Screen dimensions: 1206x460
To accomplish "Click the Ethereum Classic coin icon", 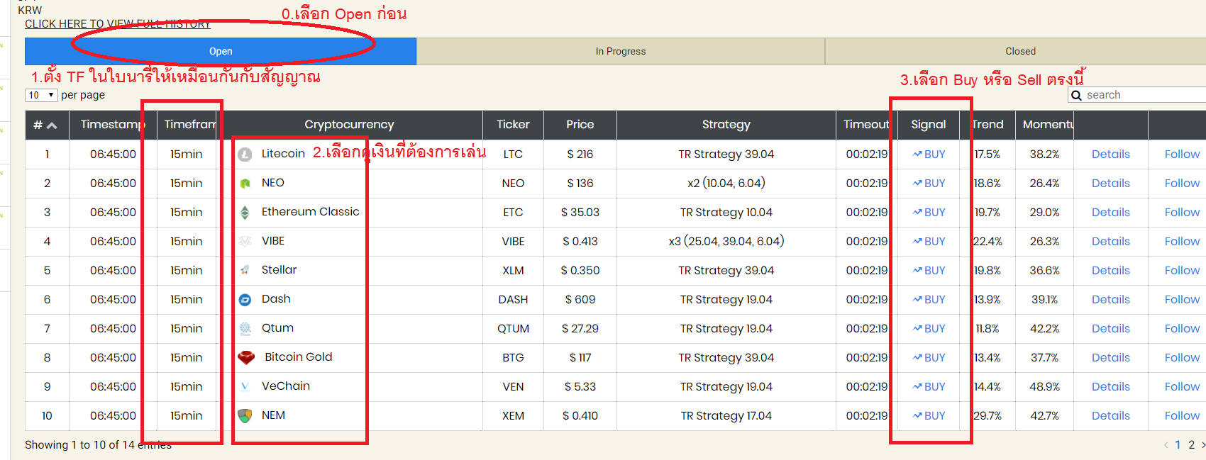I will pos(245,213).
